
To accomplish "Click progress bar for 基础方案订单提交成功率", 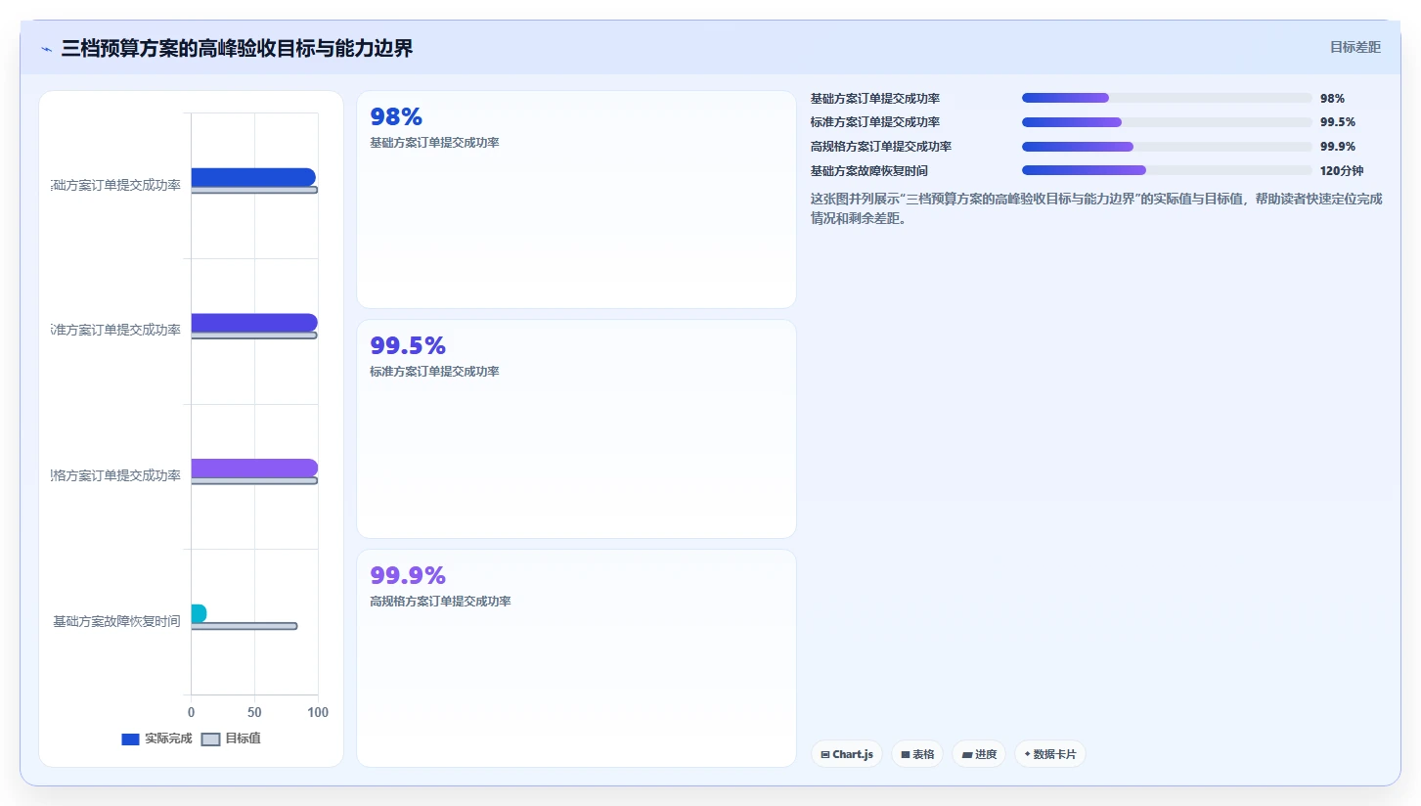I will (x=1167, y=98).
